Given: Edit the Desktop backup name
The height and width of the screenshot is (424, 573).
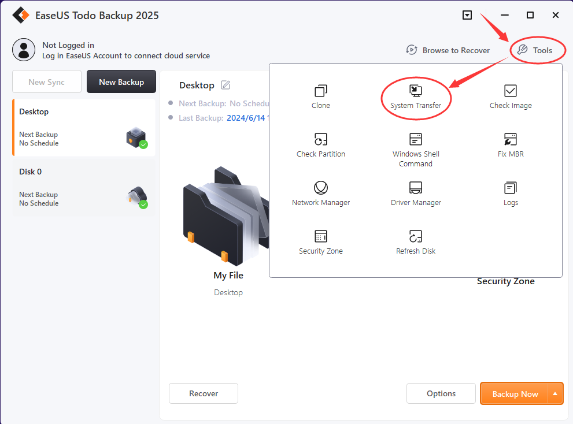Looking at the screenshot, I should [x=225, y=85].
